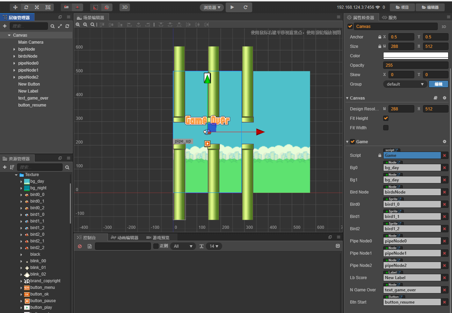Disable the Game component checkbox
Viewport: 452px width, 313px height.
[352, 141]
